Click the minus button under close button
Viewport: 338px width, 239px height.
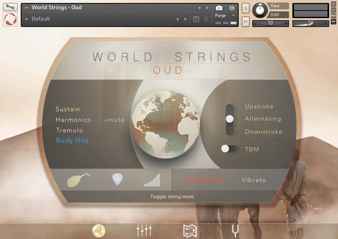(x=333, y=10)
